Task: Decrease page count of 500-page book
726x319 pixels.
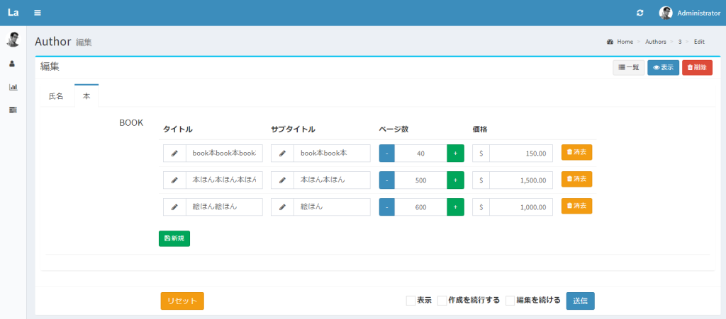Action: pos(387,180)
